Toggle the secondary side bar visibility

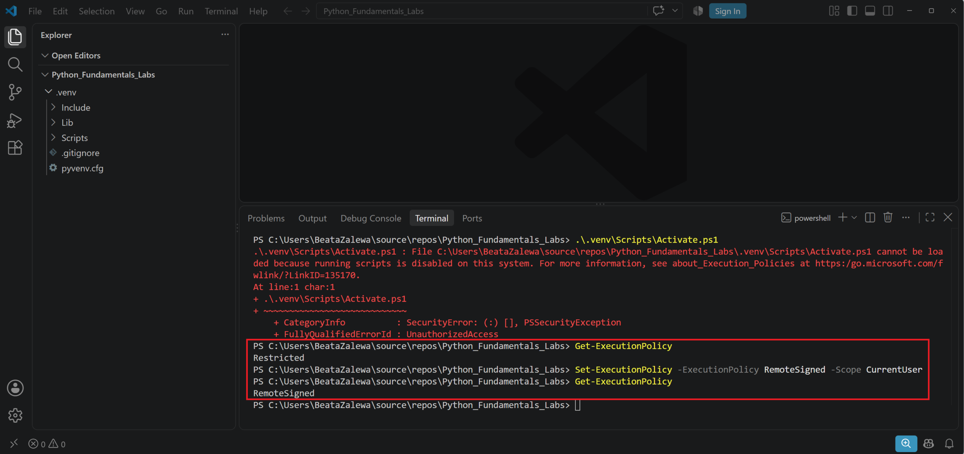click(x=888, y=11)
